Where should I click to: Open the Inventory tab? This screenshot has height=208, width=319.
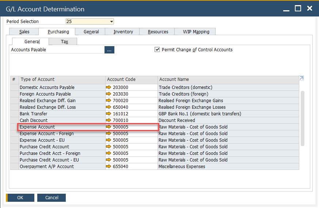123,32
